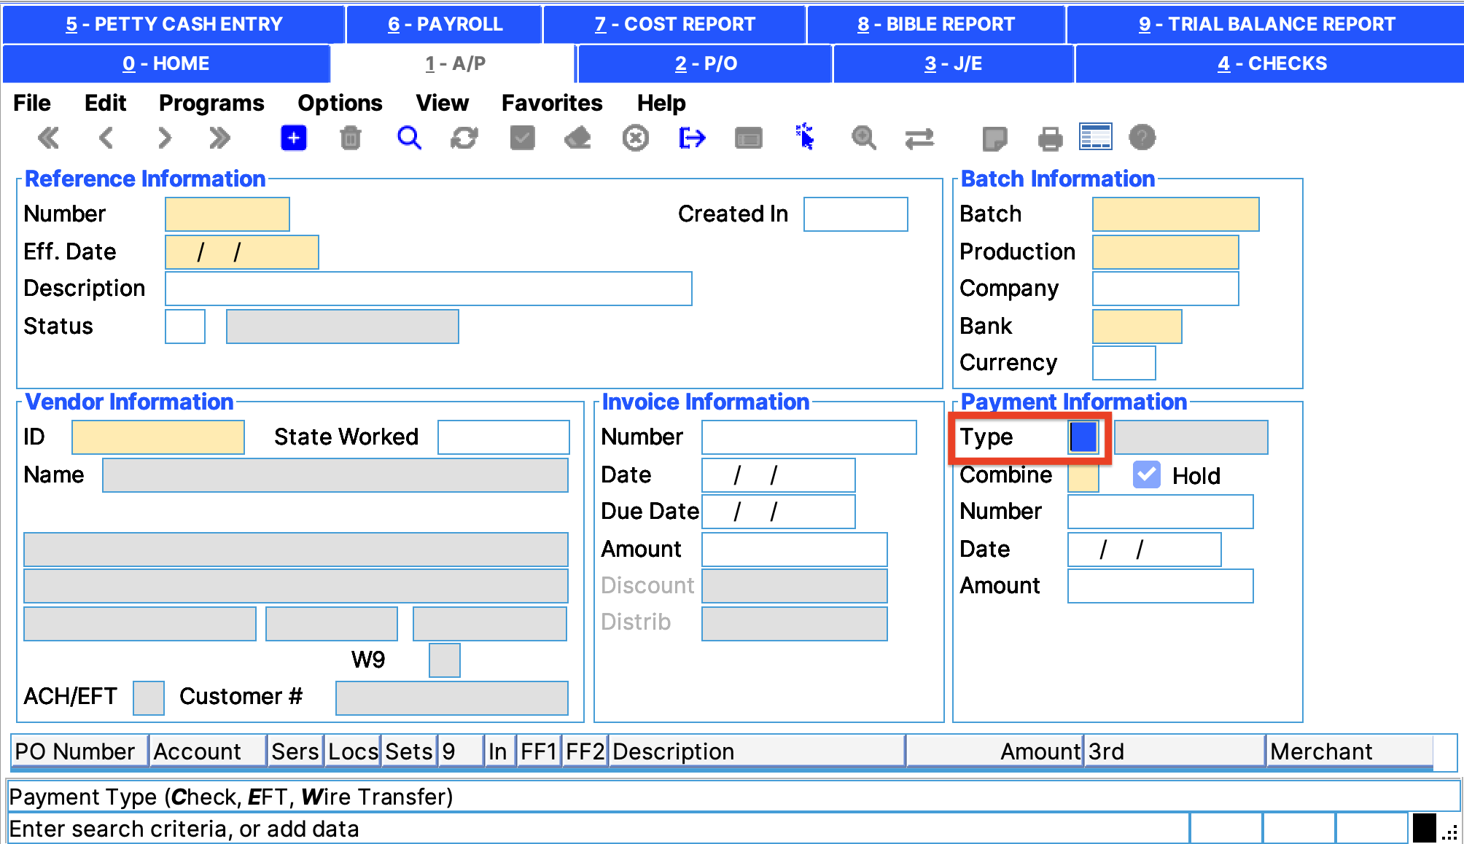The height and width of the screenshot is (844, 1464).
Task: Jump to last record with double-right arrows
Action: [219, 138]
